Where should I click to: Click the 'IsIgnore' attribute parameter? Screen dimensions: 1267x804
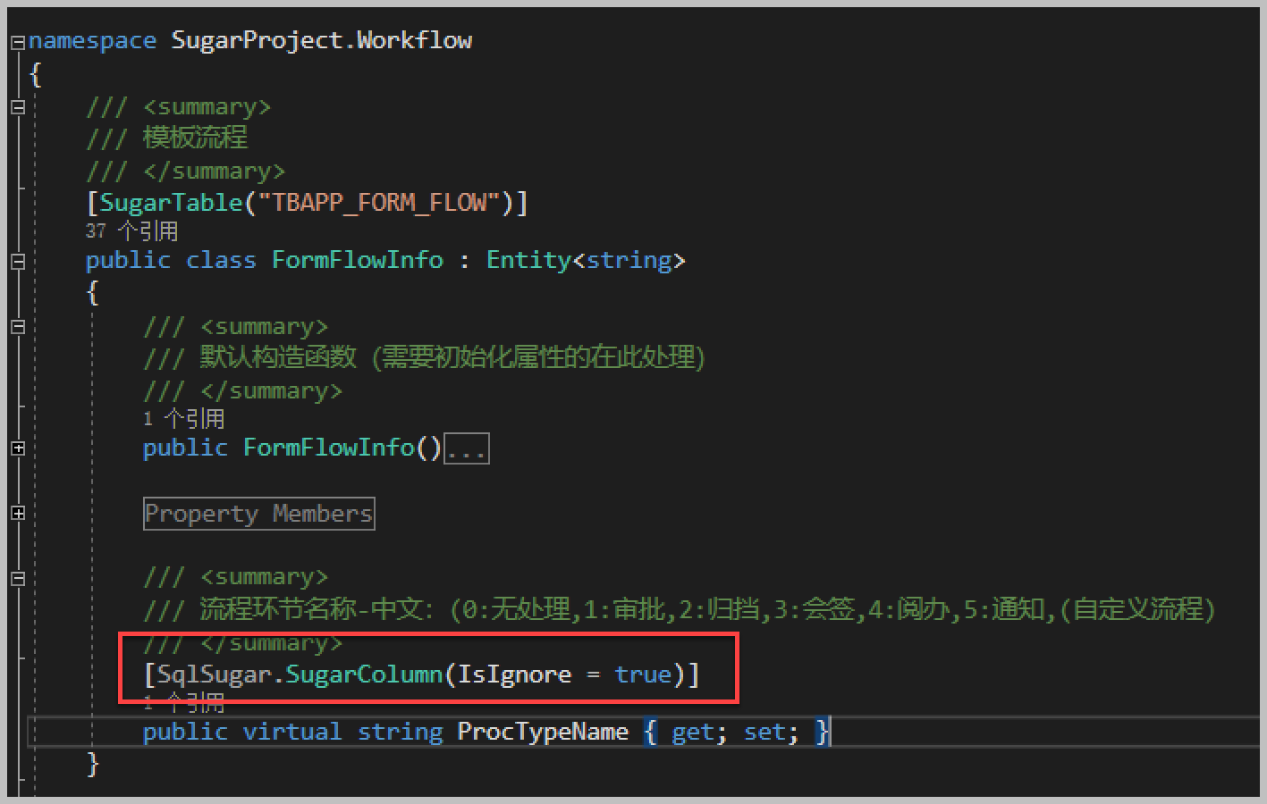click(x=514, y=674)
